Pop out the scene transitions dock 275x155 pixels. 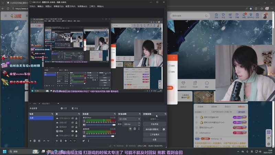coord(140,114)
